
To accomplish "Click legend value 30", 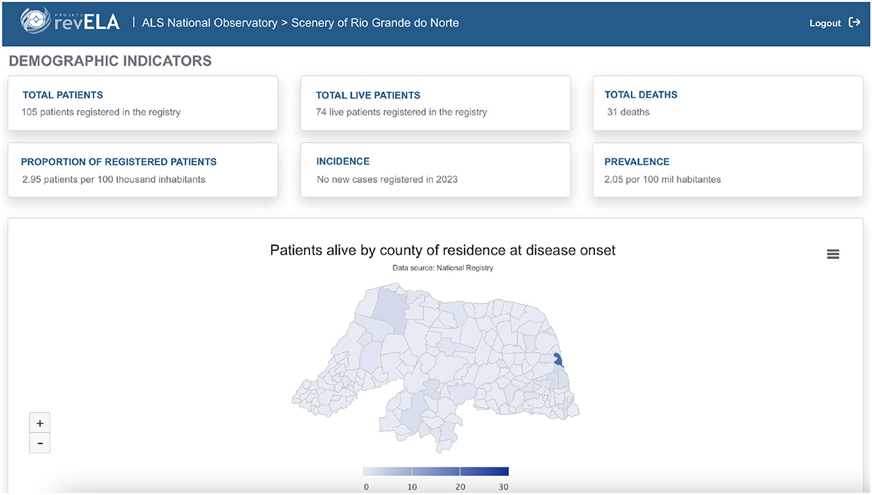I will (503, 487).
